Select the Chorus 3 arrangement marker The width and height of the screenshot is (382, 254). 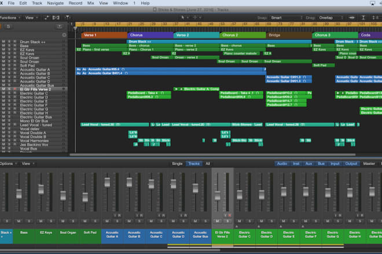[x=335, y=35]
